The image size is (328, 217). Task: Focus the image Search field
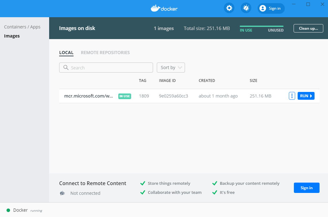point(110,68)
